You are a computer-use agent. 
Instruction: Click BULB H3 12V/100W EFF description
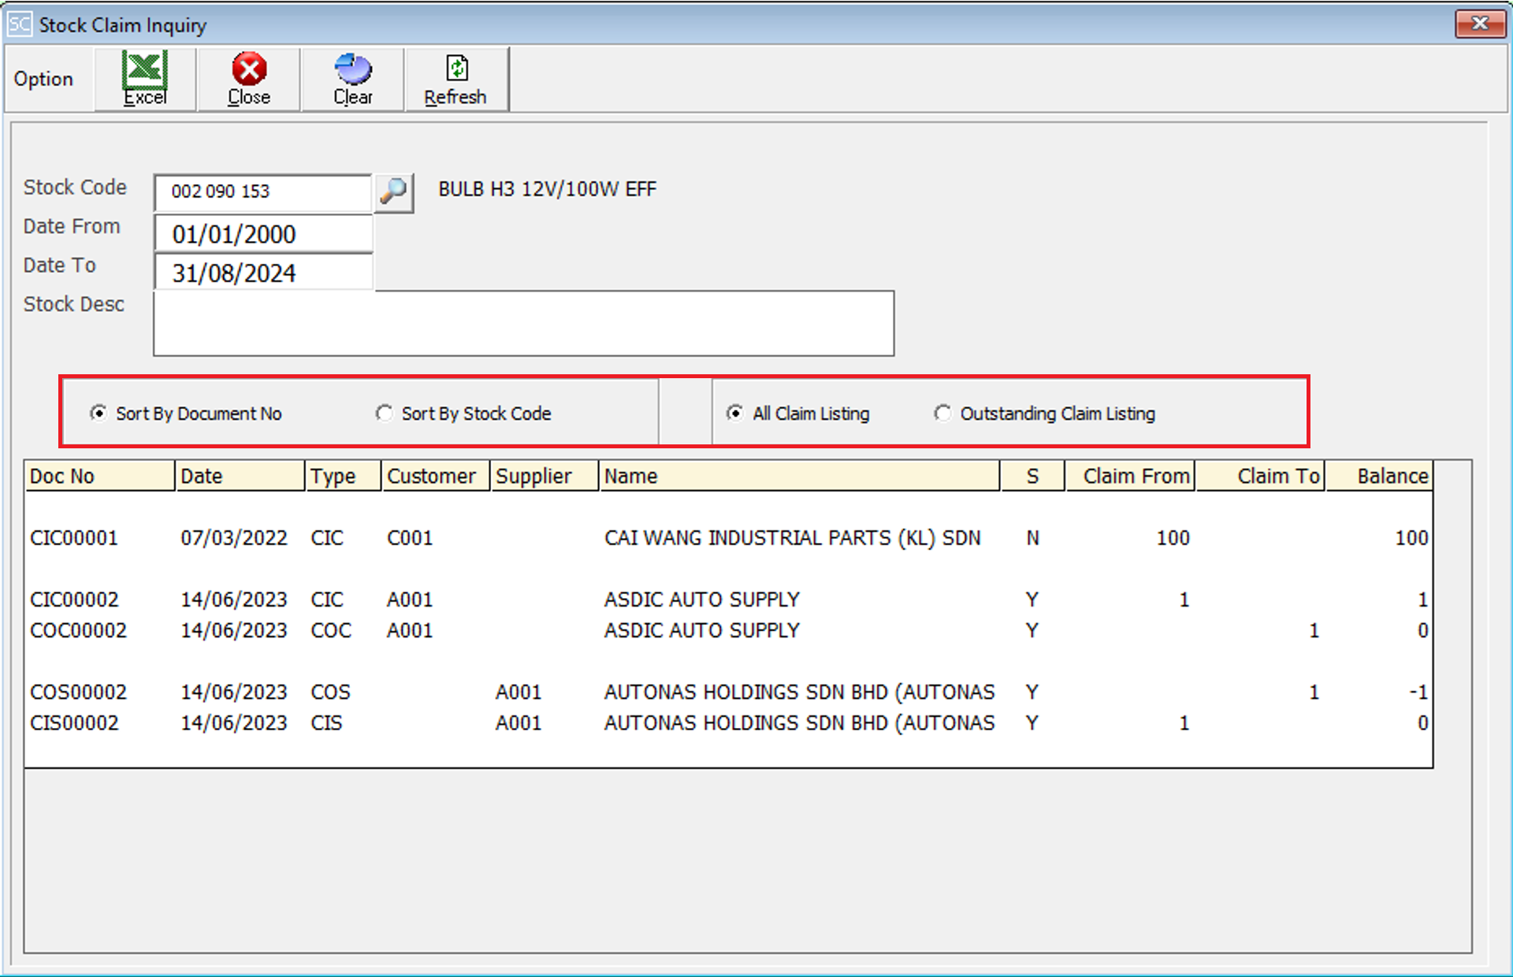pyautogui.click(x=548, y=189)
